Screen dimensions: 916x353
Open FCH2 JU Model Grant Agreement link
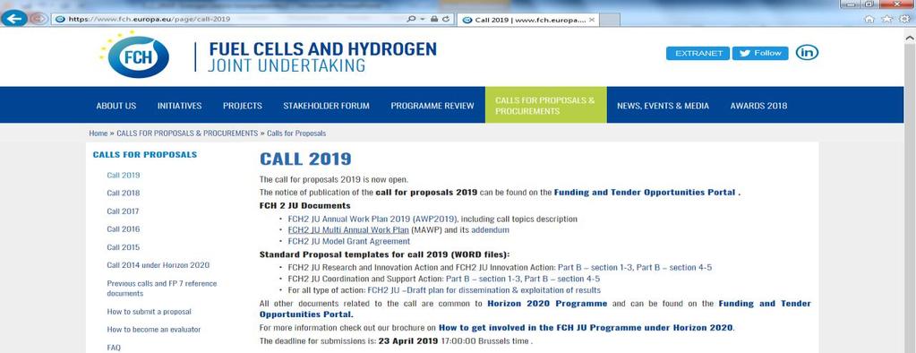point(348,241)
